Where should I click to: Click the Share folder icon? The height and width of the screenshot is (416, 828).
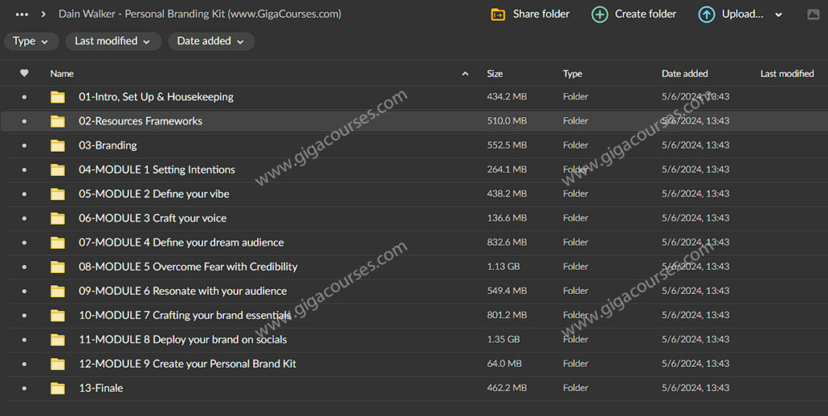(x=498, y=15)
